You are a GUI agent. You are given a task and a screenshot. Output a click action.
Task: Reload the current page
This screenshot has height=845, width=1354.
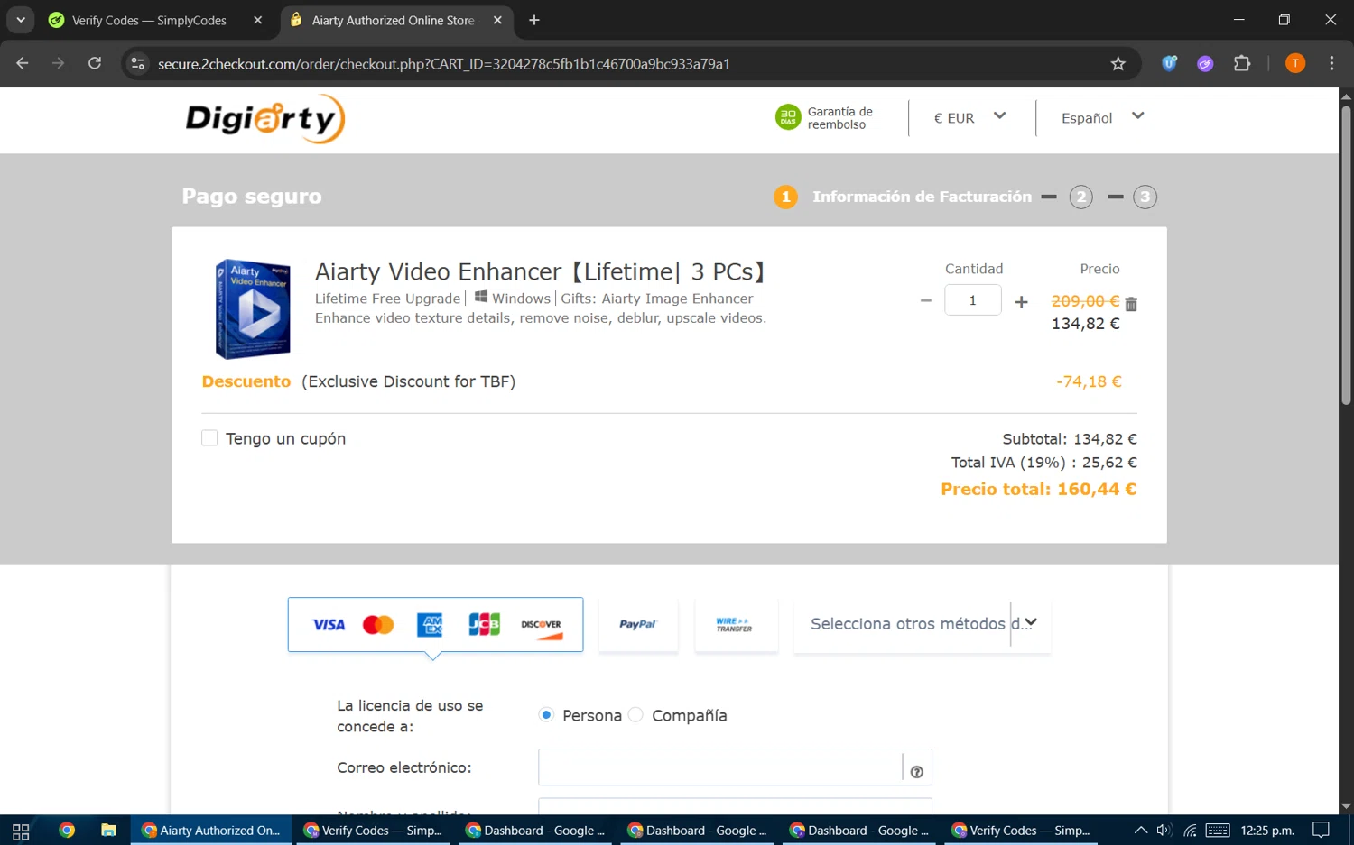[x=95, y=63]
